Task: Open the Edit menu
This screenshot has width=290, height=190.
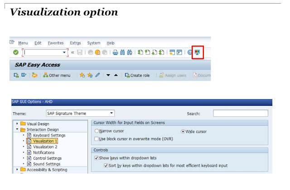Action: coord(38,43)
